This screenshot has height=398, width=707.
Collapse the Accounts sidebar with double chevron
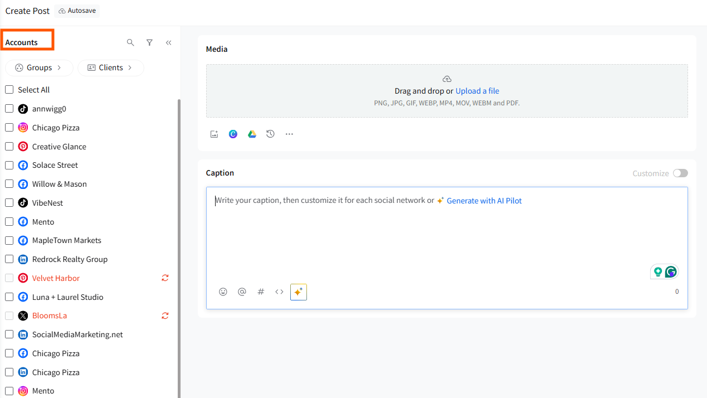pos(168,42)
